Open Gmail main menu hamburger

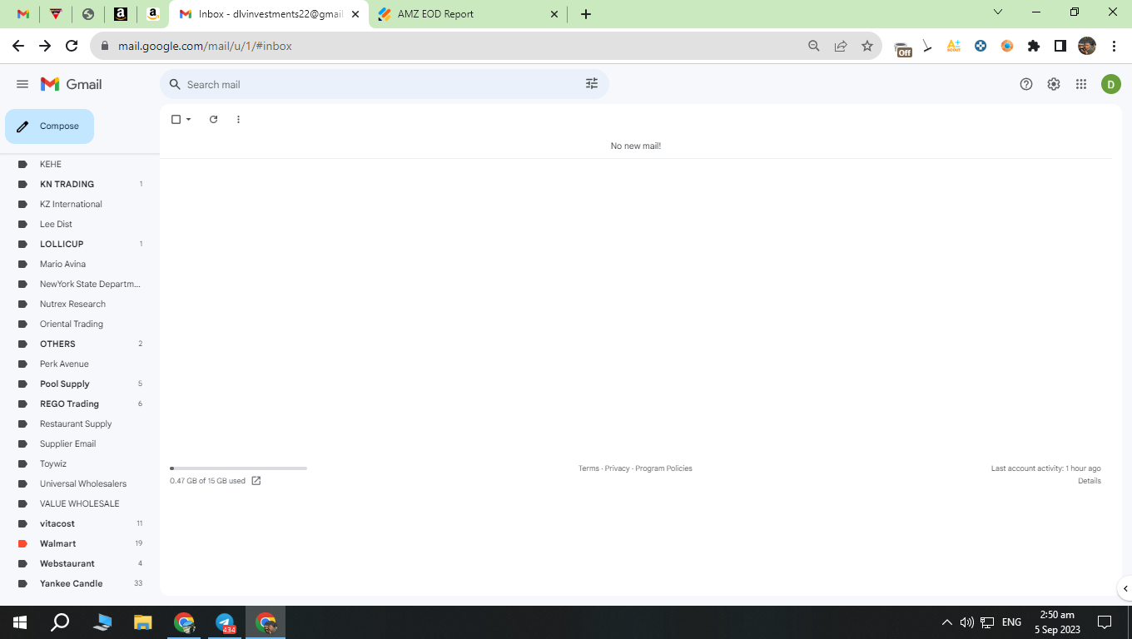[22, 84]
